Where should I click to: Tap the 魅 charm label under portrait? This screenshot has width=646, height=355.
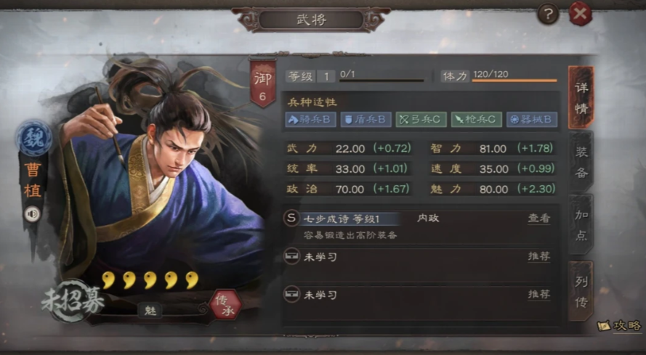(x=150, y=310)
